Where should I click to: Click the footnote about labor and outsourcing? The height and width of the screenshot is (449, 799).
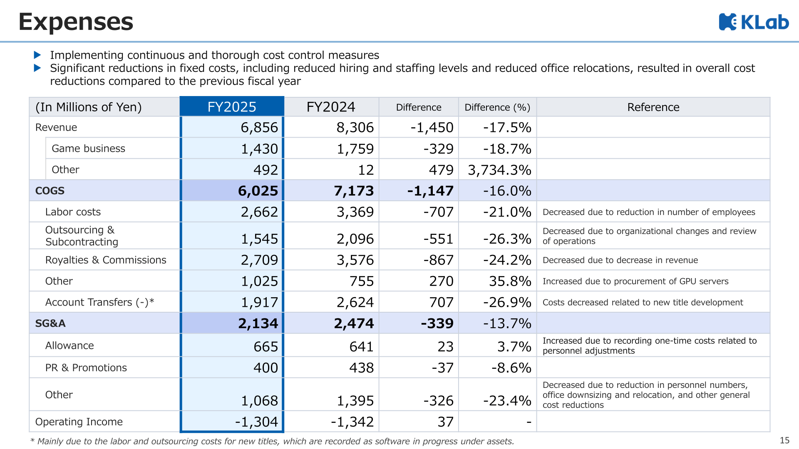click(x=272, y=441)
